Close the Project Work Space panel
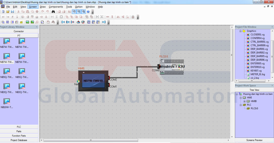The width and height of the screenshot is (274, 143). tap(272, 86)
